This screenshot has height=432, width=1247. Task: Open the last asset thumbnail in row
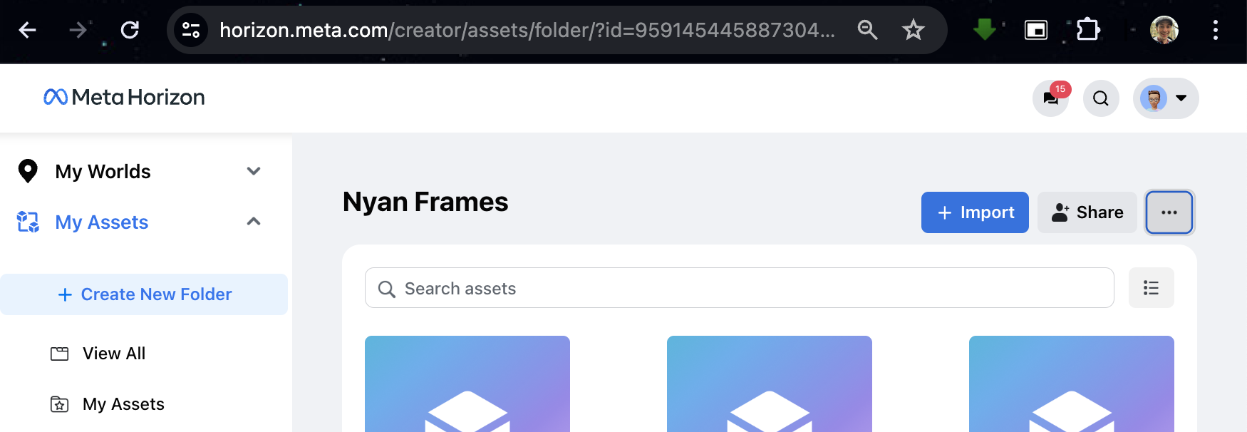coord(1072,384)
